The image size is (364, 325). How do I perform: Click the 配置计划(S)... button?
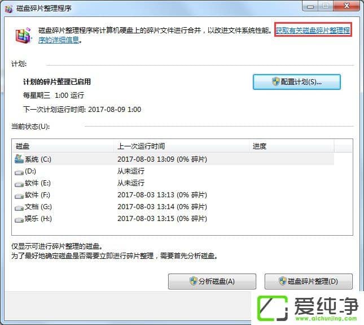(297, 82)
